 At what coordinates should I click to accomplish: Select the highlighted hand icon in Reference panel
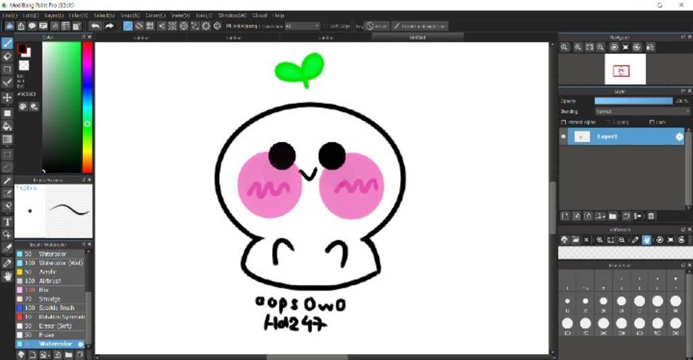(x=646, y=240)
